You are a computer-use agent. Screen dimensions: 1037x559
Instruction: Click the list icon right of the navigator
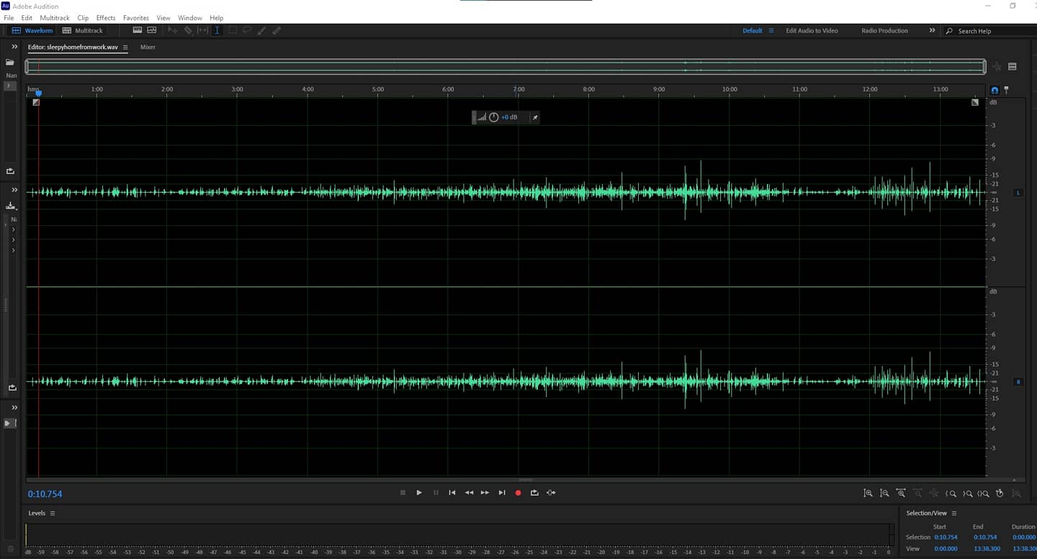[1012, 67]
